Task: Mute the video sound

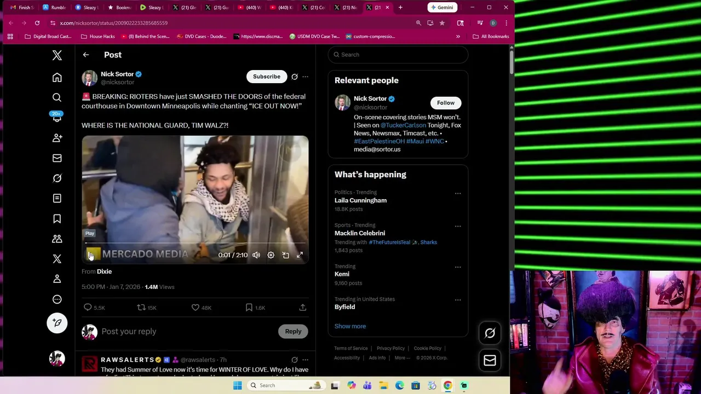Action: point(256,255)
